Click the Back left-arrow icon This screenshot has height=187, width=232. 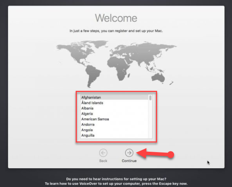tap(103, 152)
